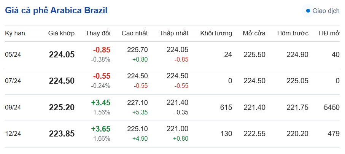
Task: Click the +3.65 change value
Action: point(101,129)
